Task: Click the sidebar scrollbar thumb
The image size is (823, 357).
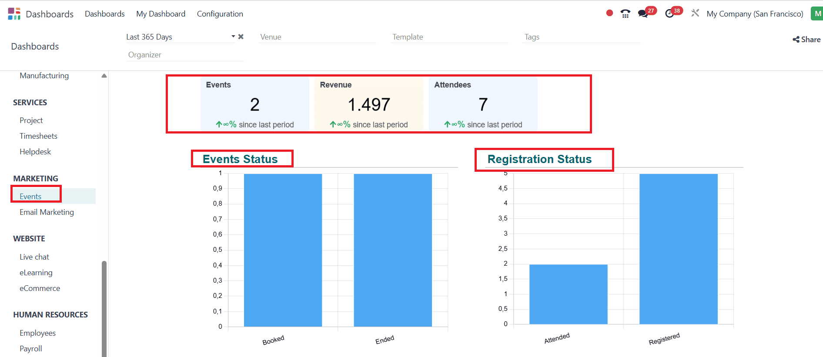Action: [x=104, y=309]
